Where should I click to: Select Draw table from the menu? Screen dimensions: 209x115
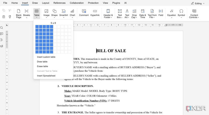(42, 62)
